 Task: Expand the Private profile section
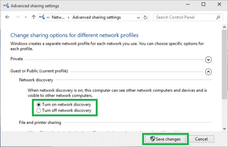point(208,59)
